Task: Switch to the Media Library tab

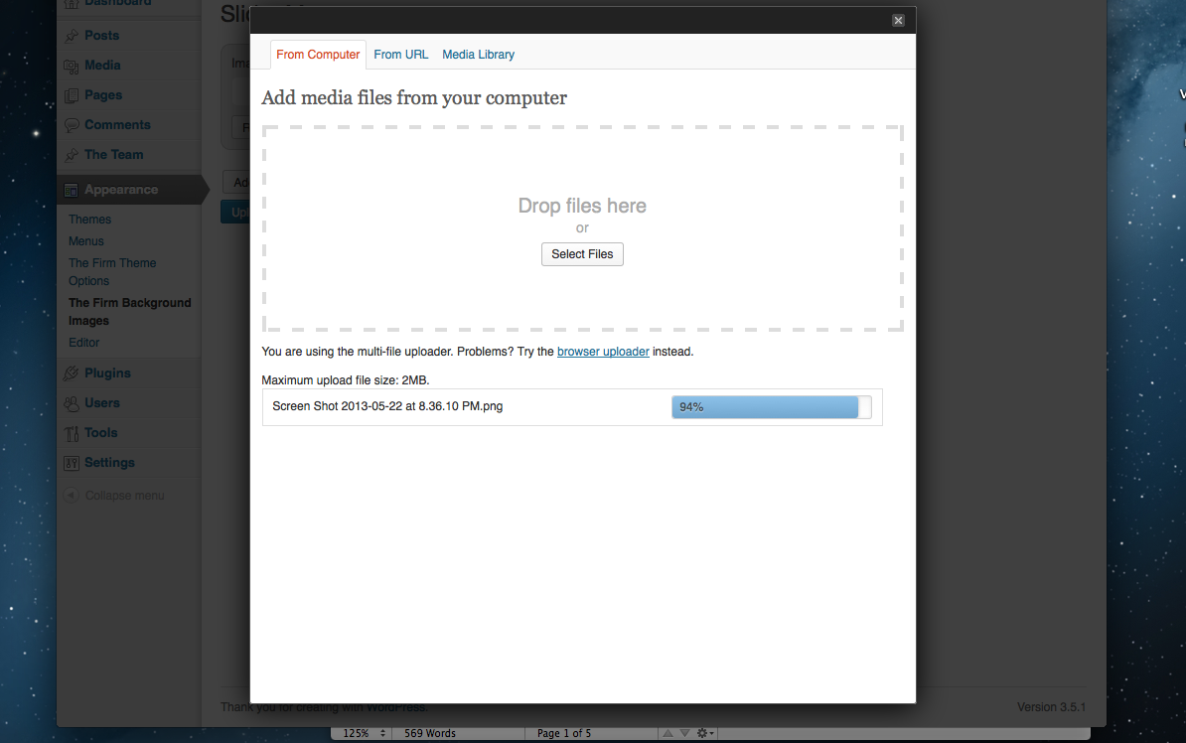Action: pyautogui.click(x=478, y=55)
